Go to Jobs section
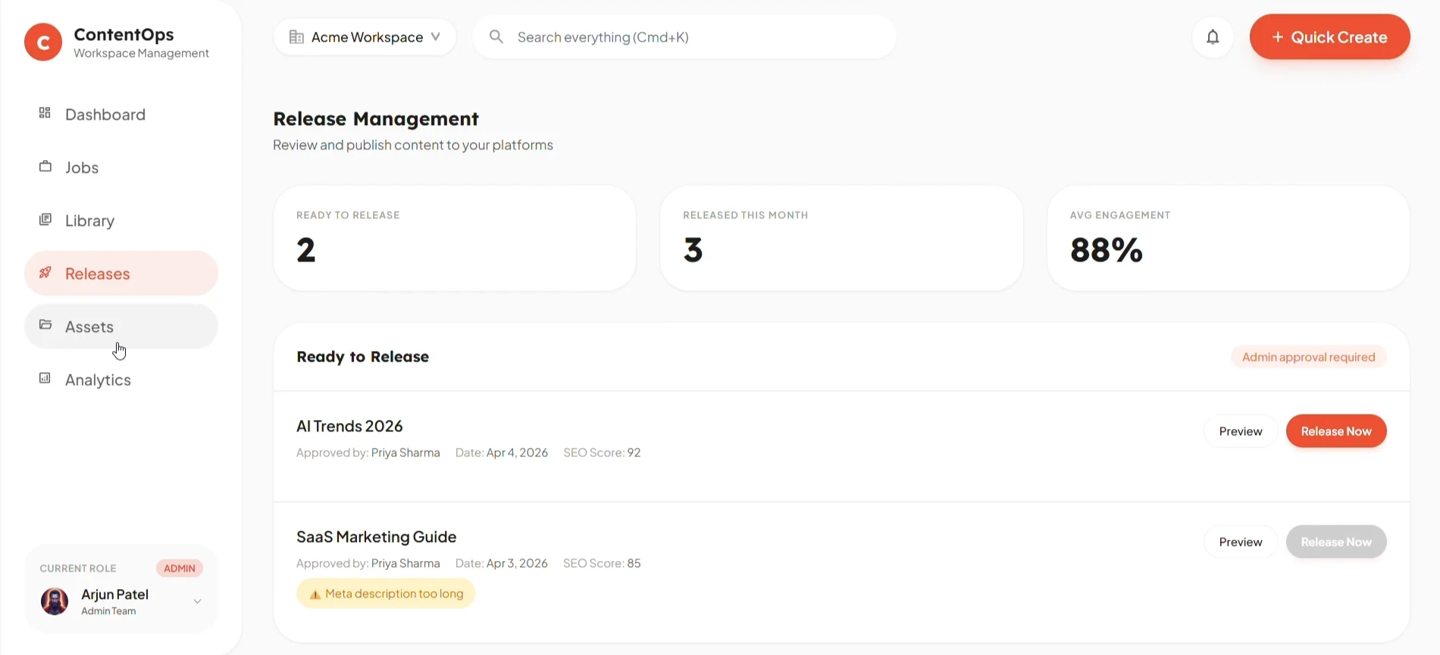Viewport: 1440px width, 655px height. (121, 168)
